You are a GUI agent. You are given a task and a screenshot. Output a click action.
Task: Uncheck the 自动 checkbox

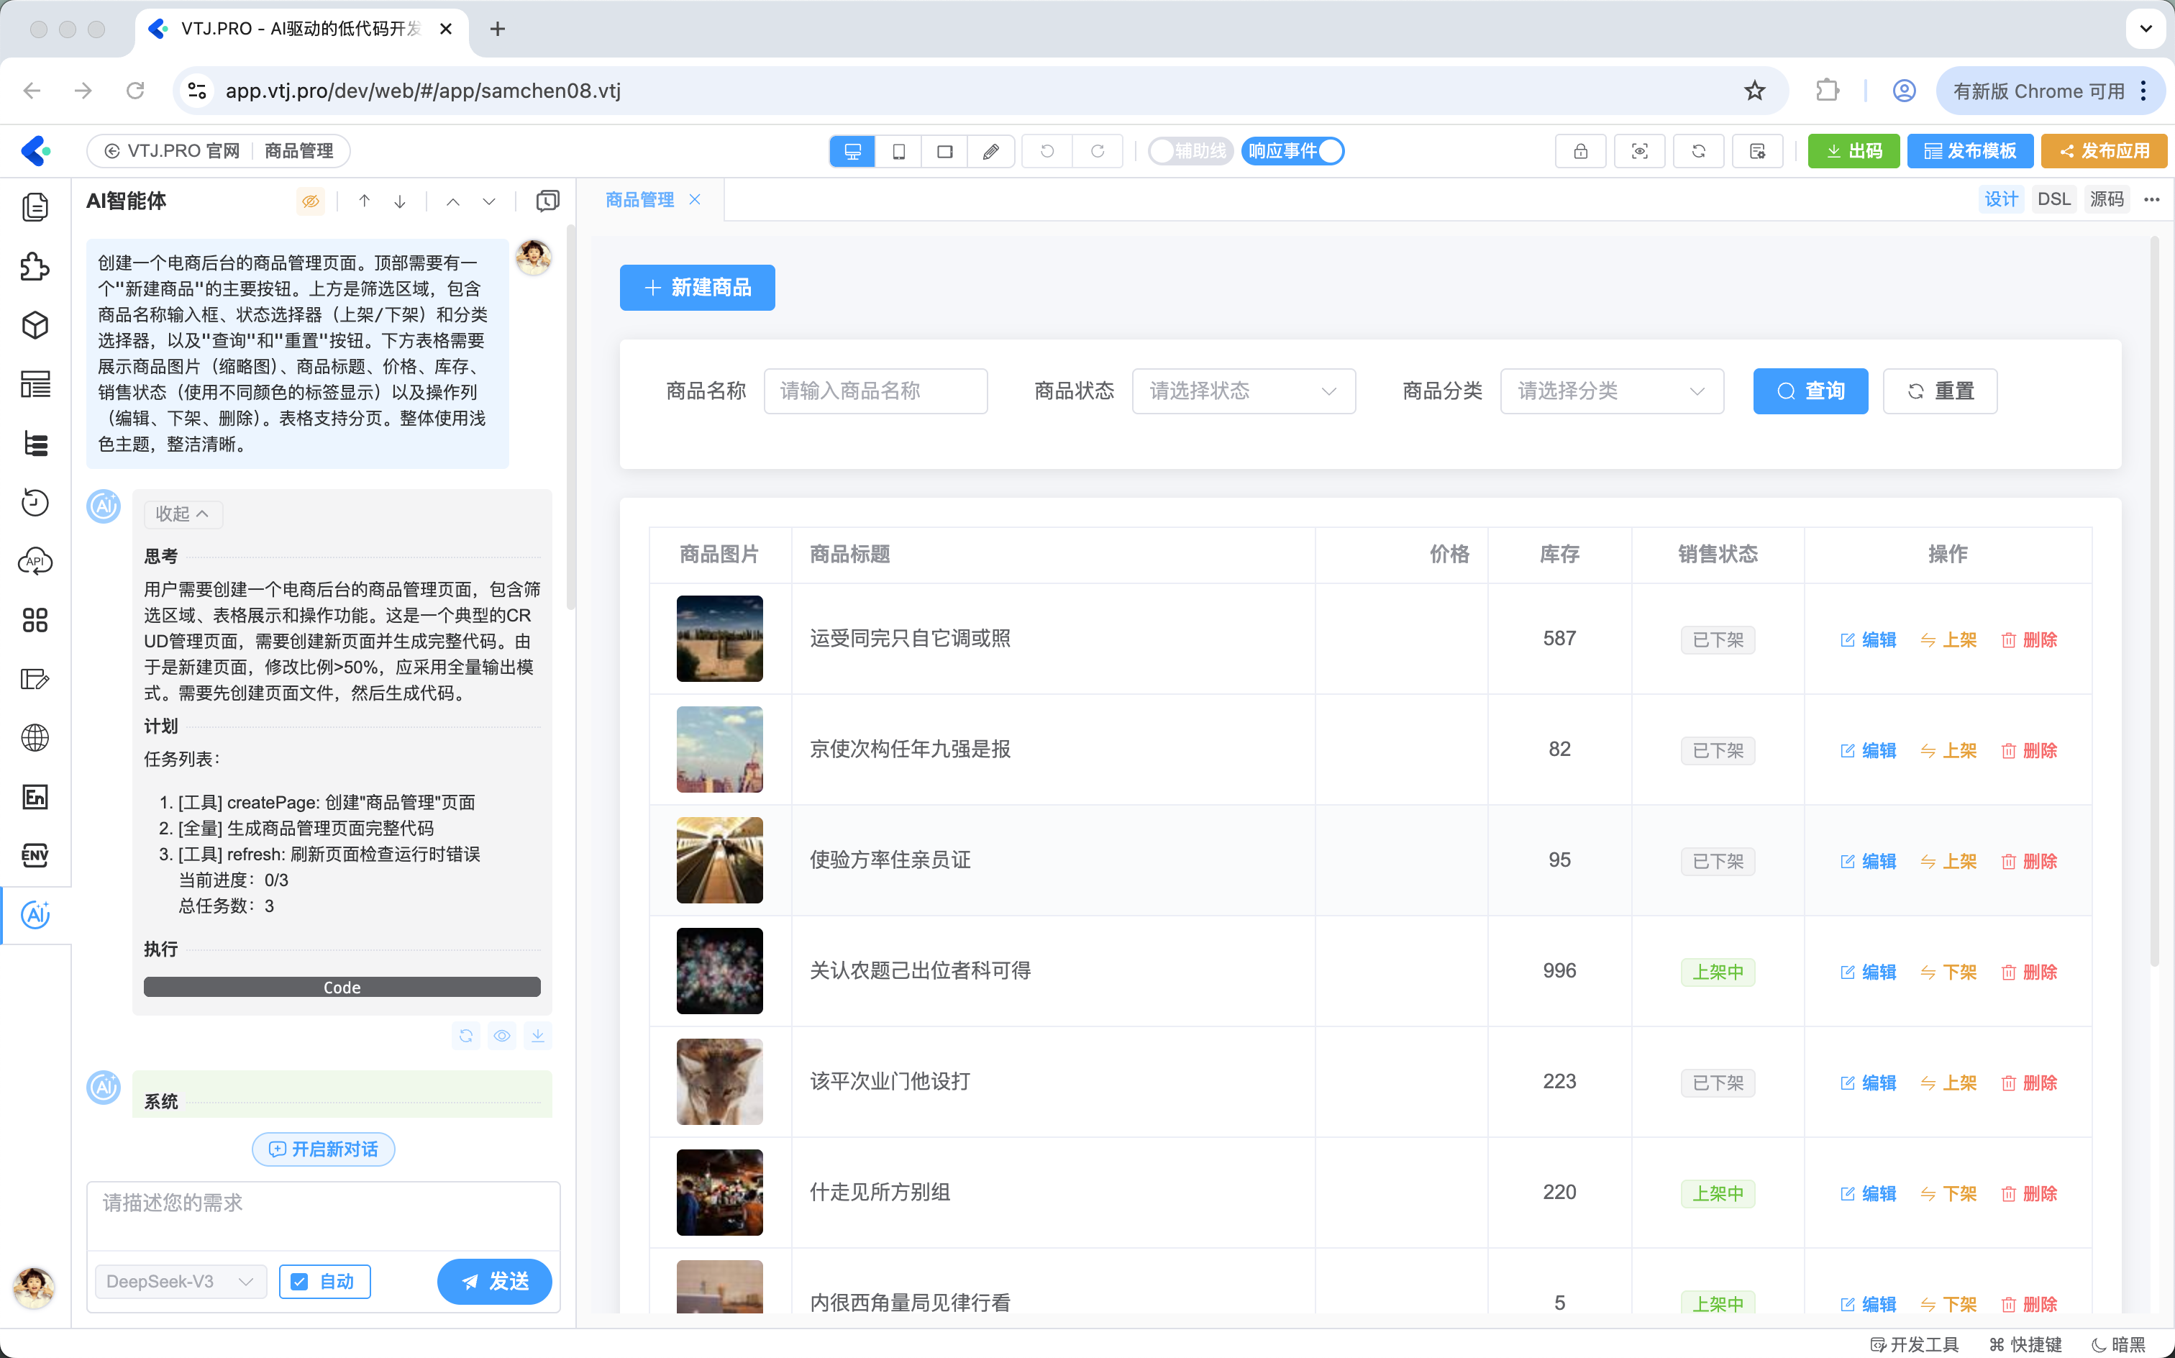click(x=300, y=1282)
